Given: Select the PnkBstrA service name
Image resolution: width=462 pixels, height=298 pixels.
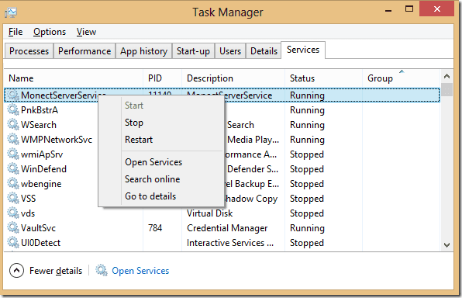Looking at the screenshot, I should click(40, 110).
